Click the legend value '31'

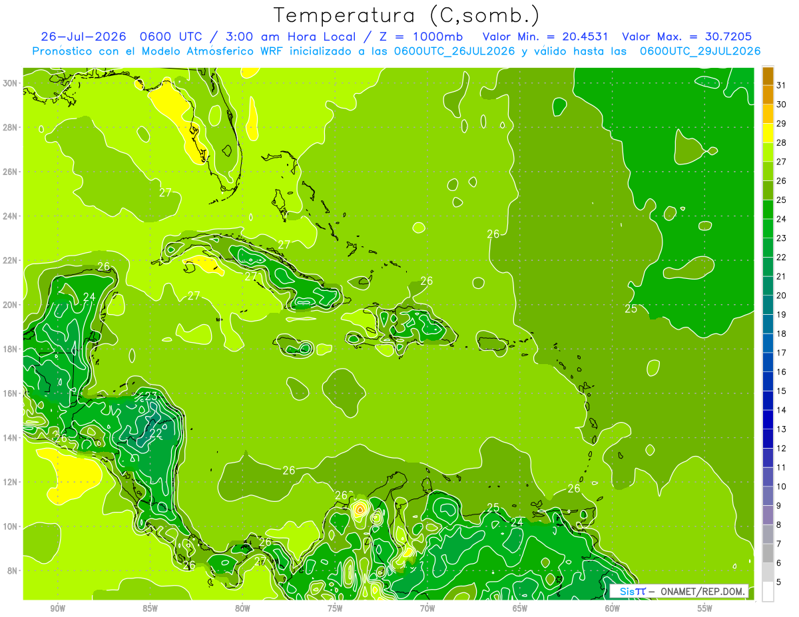pyautogui.click(x=782, y=85)
